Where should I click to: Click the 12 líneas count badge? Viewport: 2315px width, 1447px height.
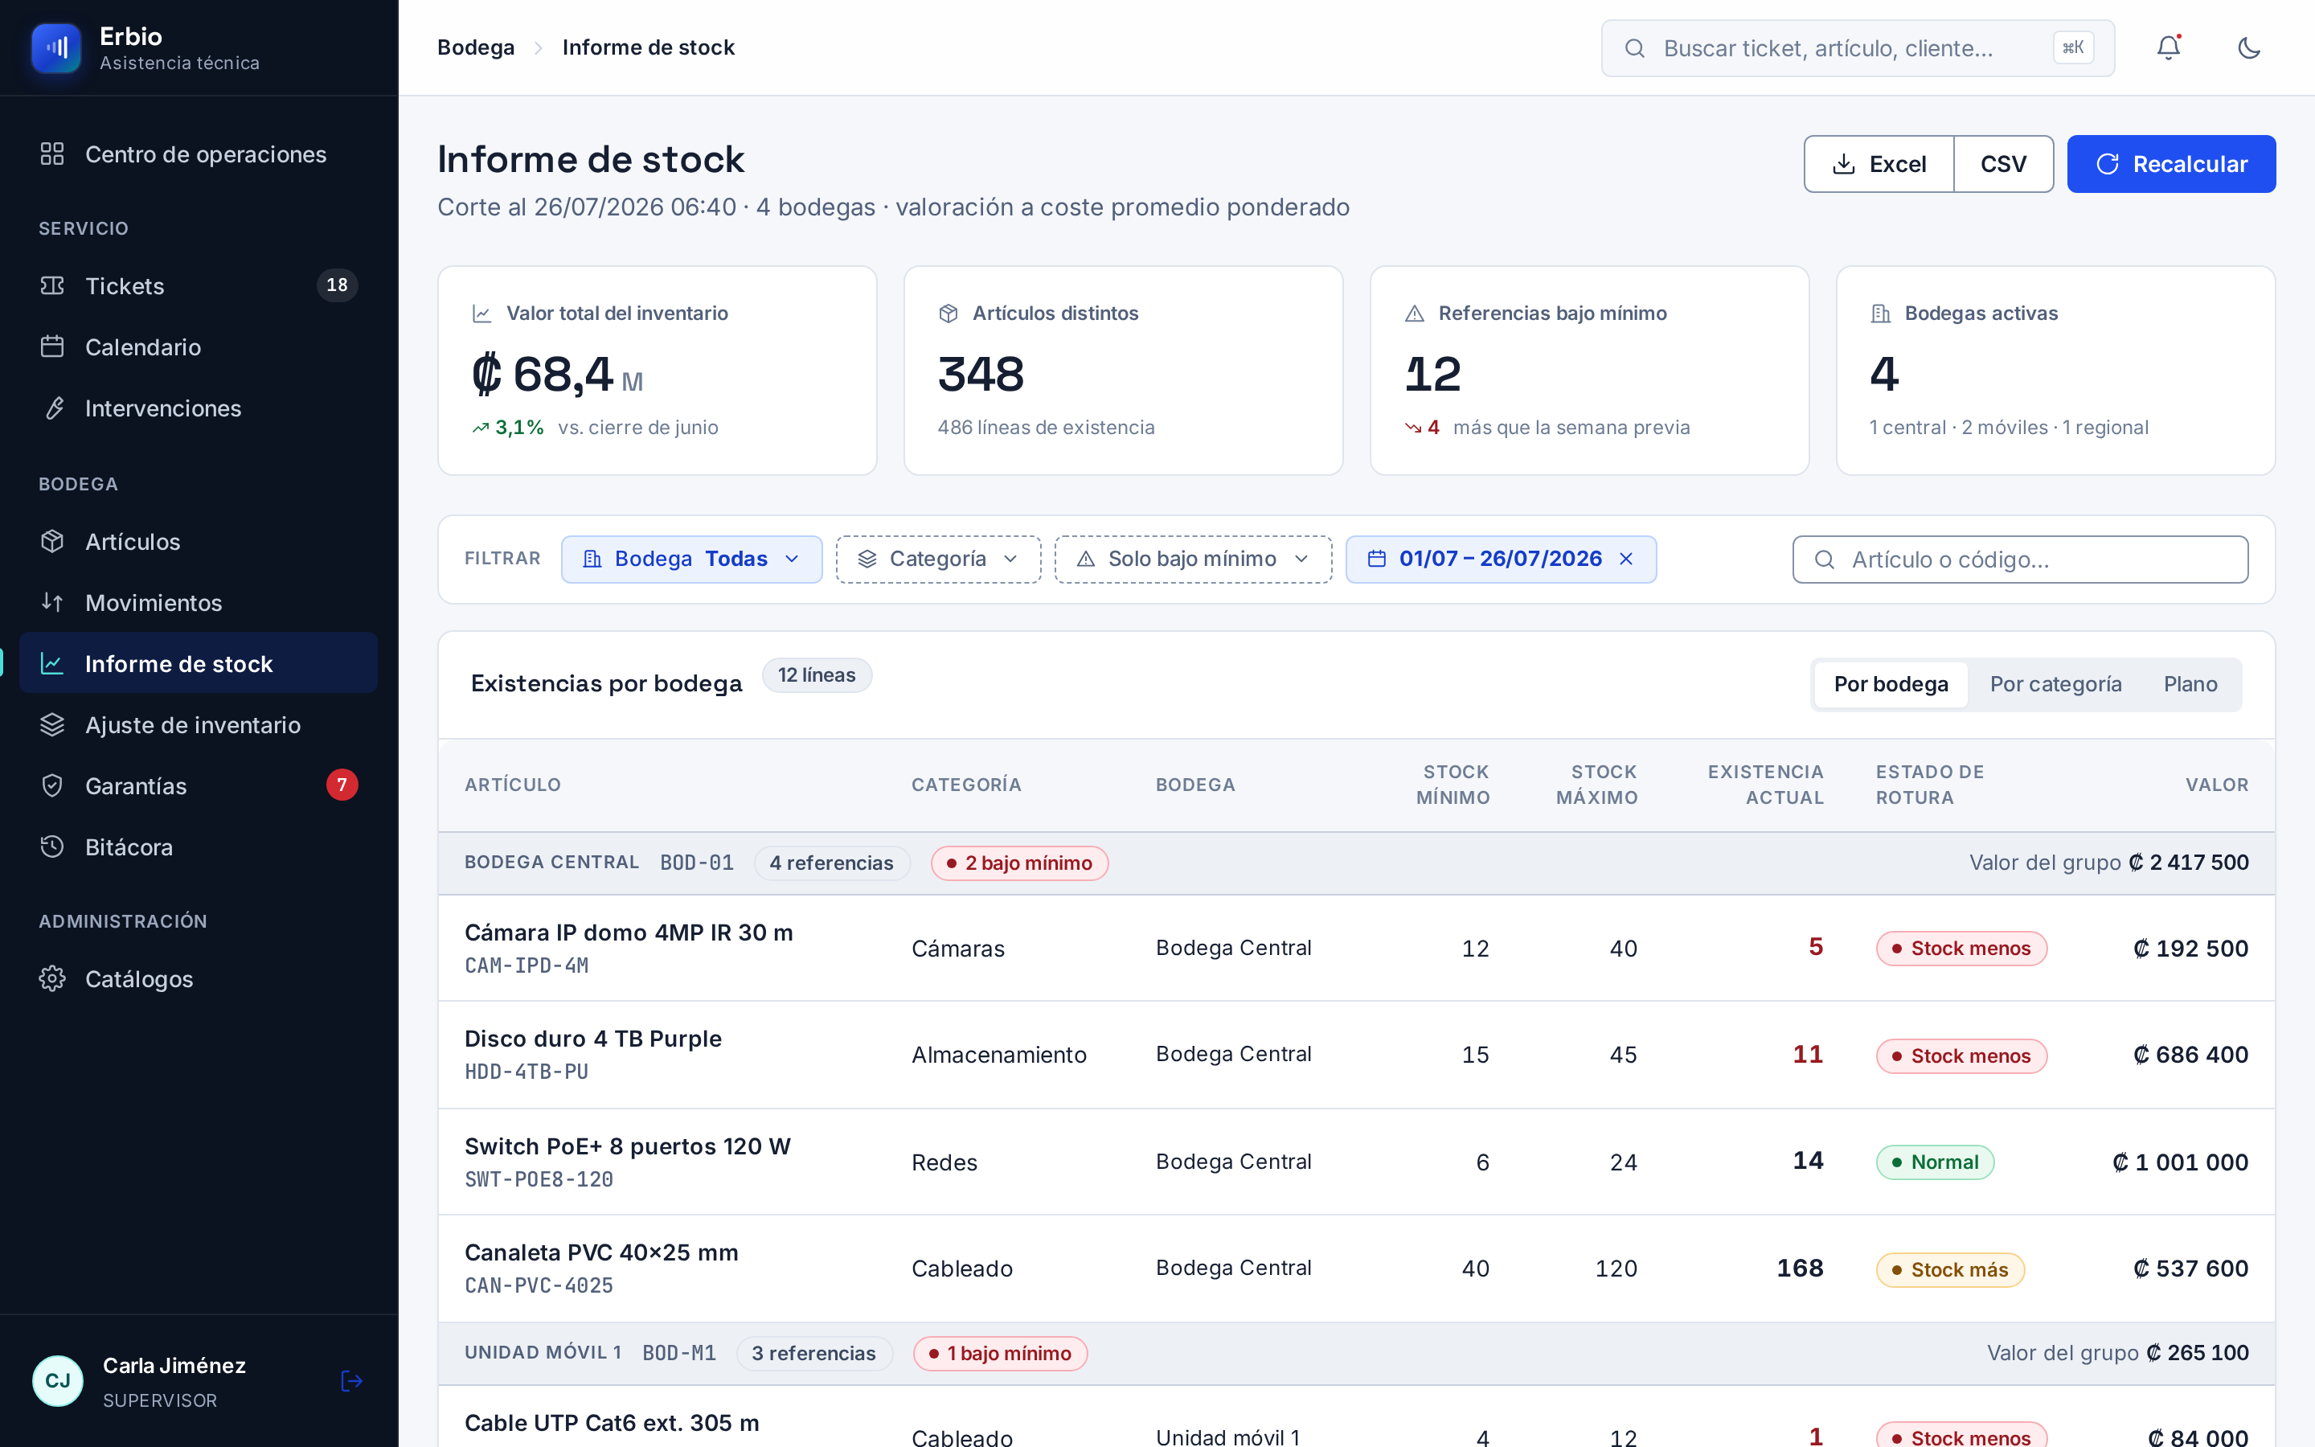click(x=817, y=675)
